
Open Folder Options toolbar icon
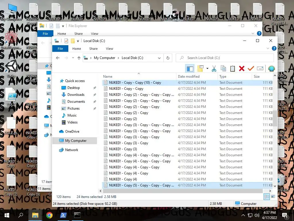point(200,68)
